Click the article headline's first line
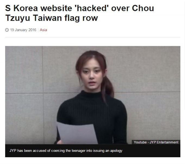The image size is (185, 164). (x=80, y=8)
